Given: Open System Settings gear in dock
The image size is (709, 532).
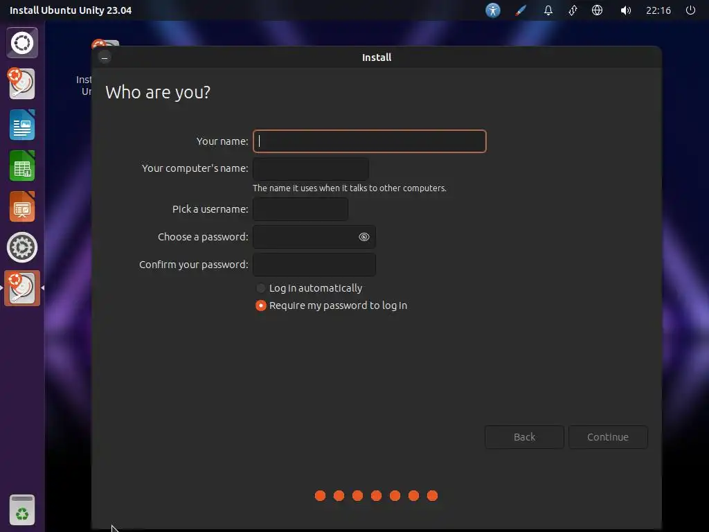Looking at the screenshot, I should coord(21,247).
